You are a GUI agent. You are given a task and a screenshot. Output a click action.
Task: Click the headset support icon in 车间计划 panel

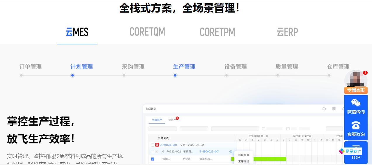pyautogui.click(x=324, y=109)
